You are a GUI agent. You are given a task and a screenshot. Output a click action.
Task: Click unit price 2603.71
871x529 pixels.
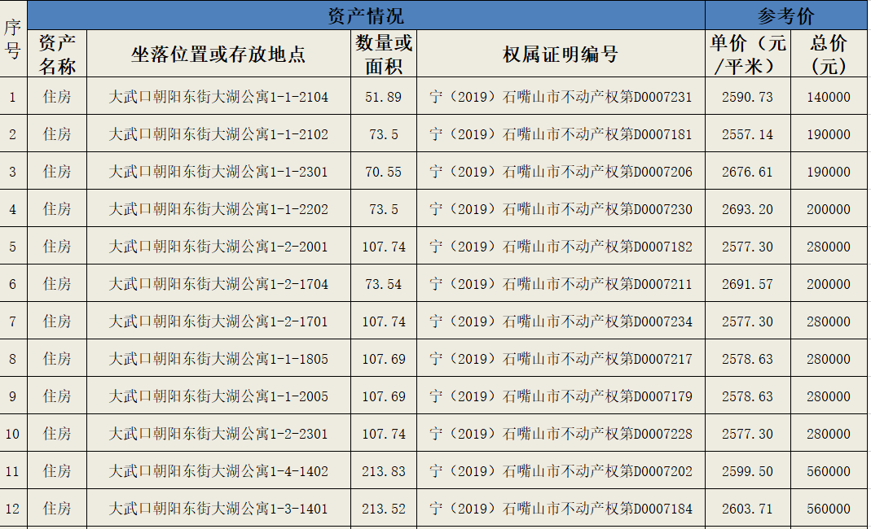pos(748,509)
